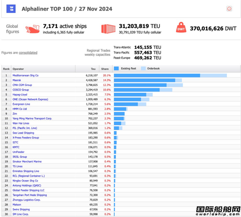
Task: Sort table by Teu column header
Action: (x=93, y=69)
